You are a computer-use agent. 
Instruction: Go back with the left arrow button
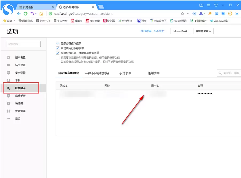pos(19,14)
